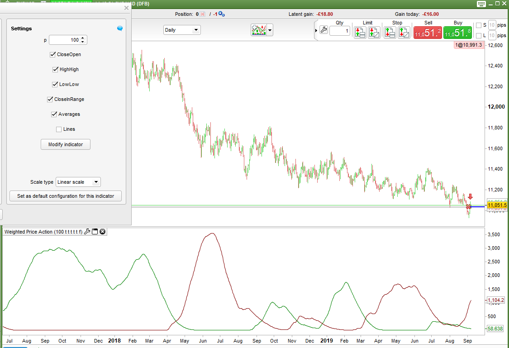The width and height of the screenshot is (509, 348).
Task: Click the red X icon beside Position 0
Action: [202, 14]
